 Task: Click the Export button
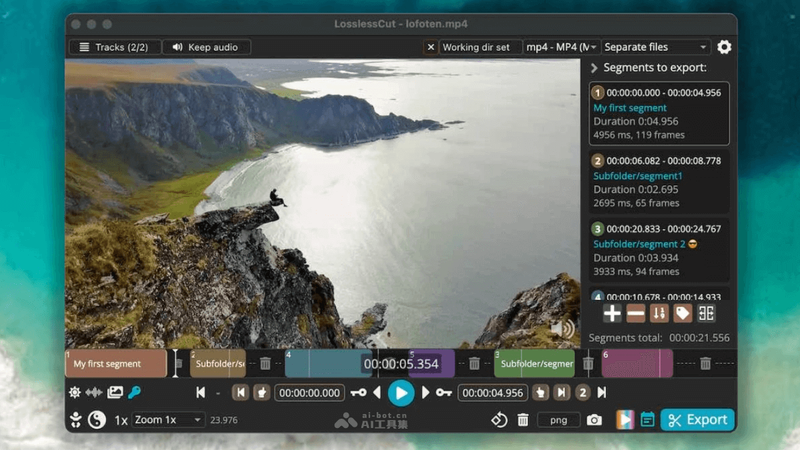tap(697, 420)
